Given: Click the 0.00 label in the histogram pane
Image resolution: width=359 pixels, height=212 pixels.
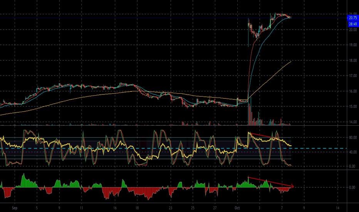Looking at the screenshot, I should click(352, 187).
